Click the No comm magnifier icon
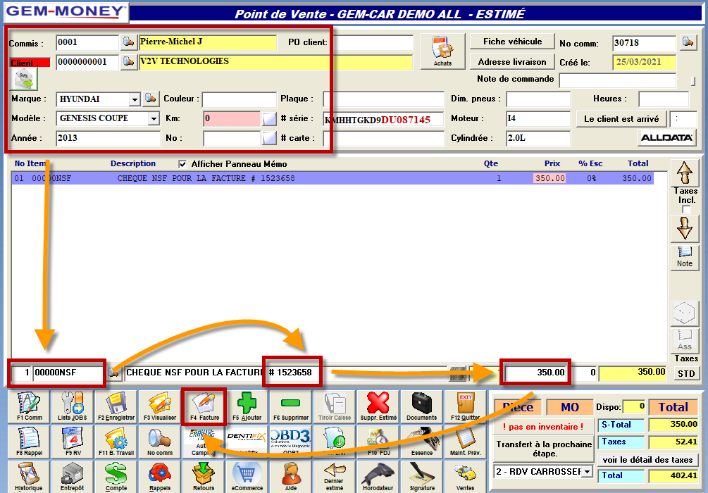Image resolution: width=708 pixels, height=493 pixels. 160,442
